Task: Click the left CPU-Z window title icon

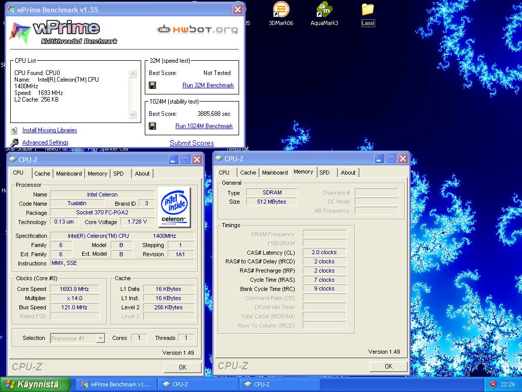Action: [13, 159]
